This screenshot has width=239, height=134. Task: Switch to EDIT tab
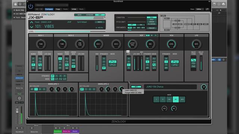point(100,15)
